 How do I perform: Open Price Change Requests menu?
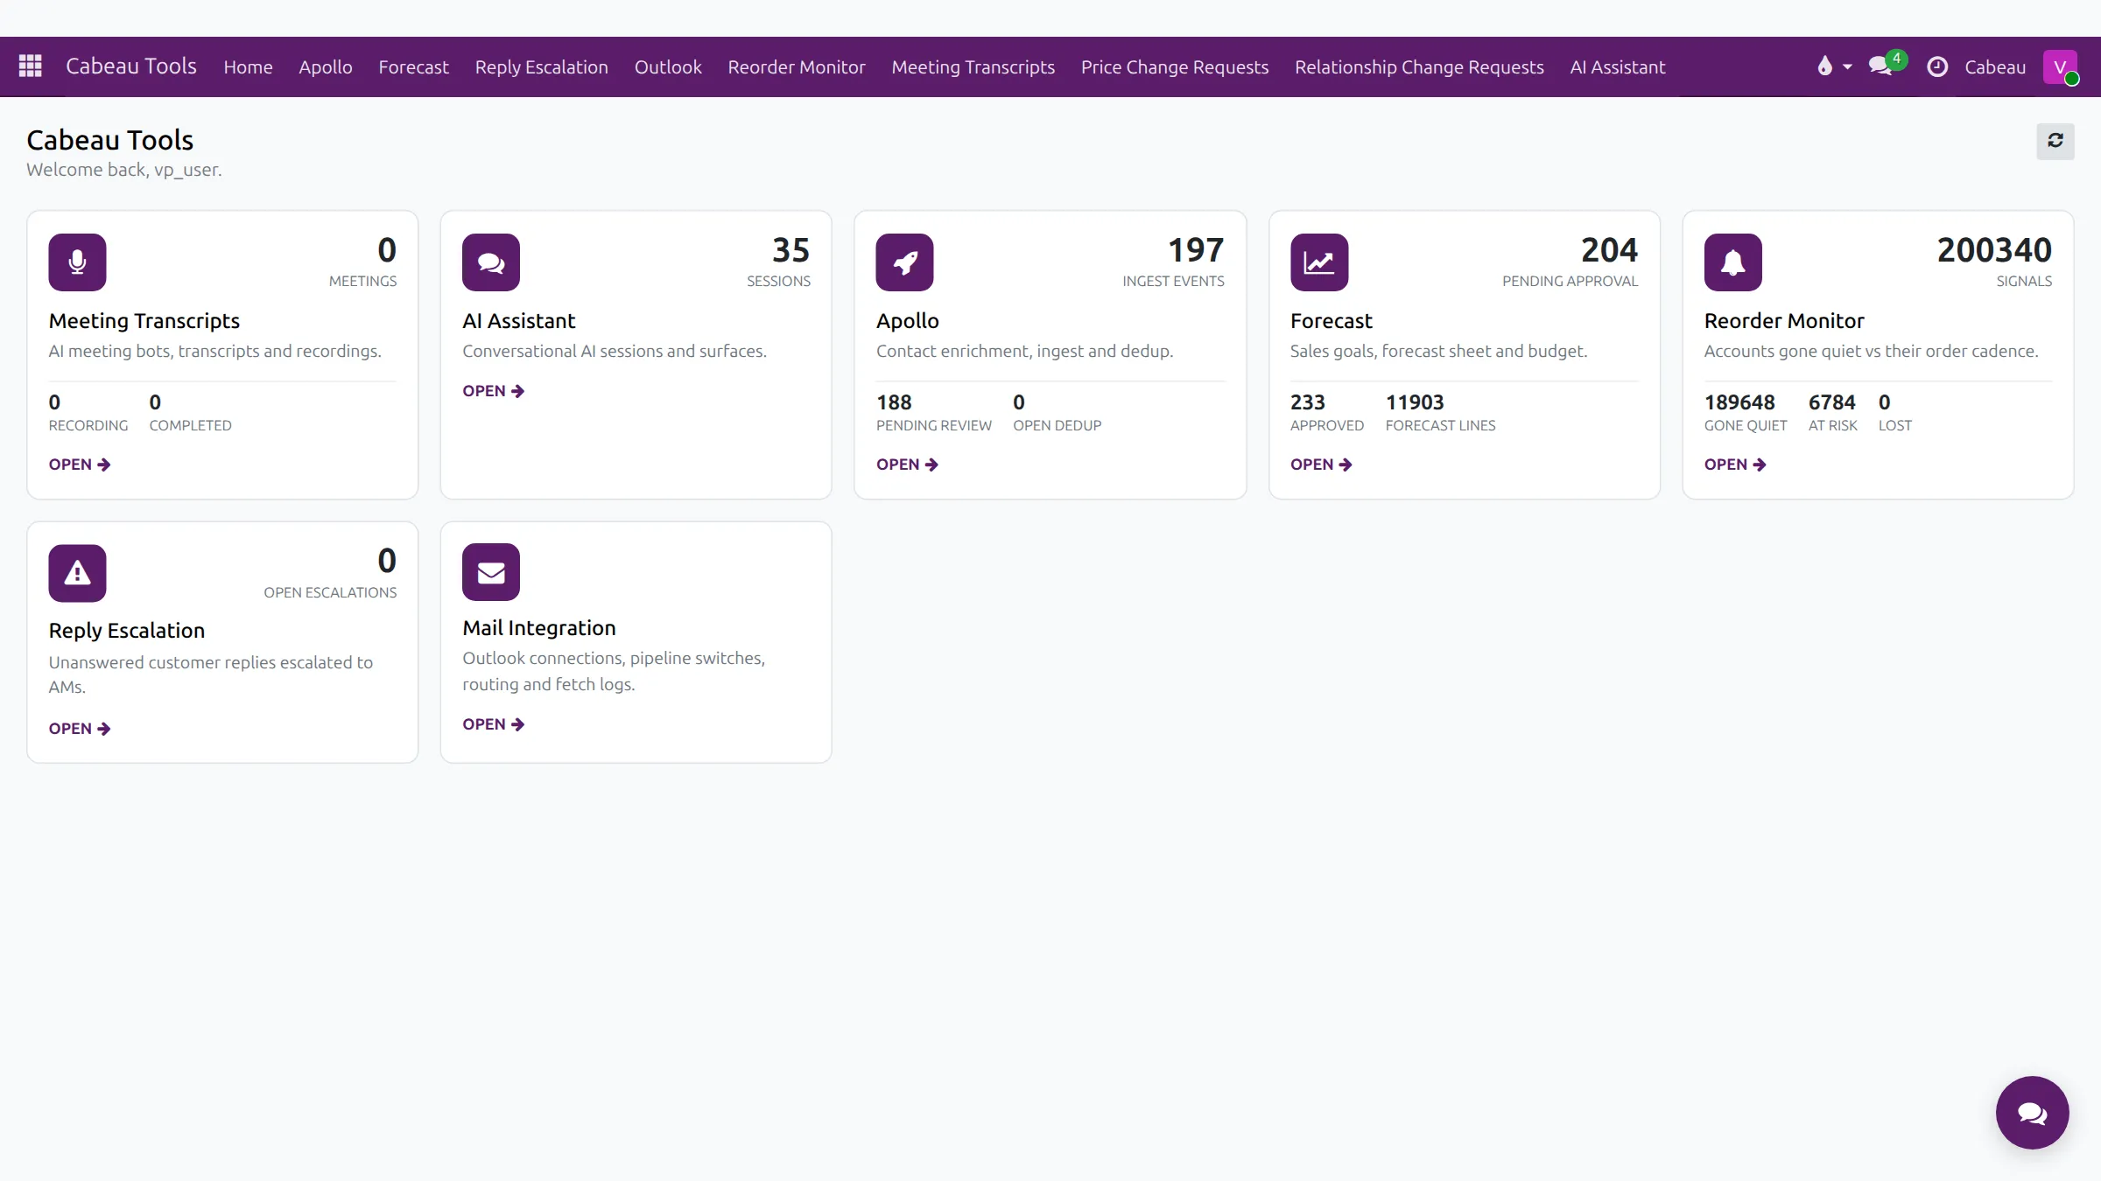click(x=1174, y=67)
